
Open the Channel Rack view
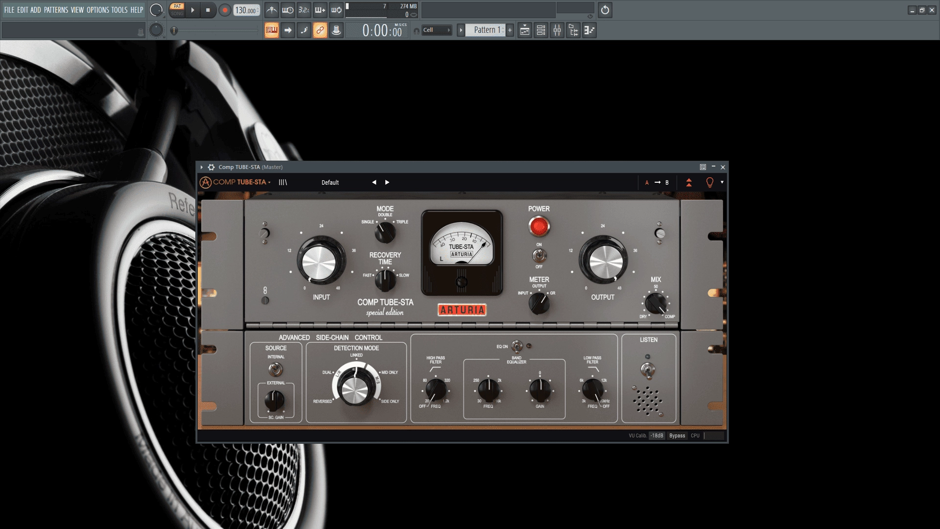pyautogui.click(x=541, y=30)
